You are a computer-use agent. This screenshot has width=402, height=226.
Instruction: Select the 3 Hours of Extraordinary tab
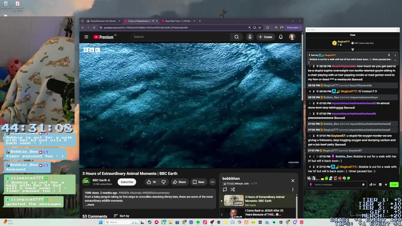click(139, 21)
